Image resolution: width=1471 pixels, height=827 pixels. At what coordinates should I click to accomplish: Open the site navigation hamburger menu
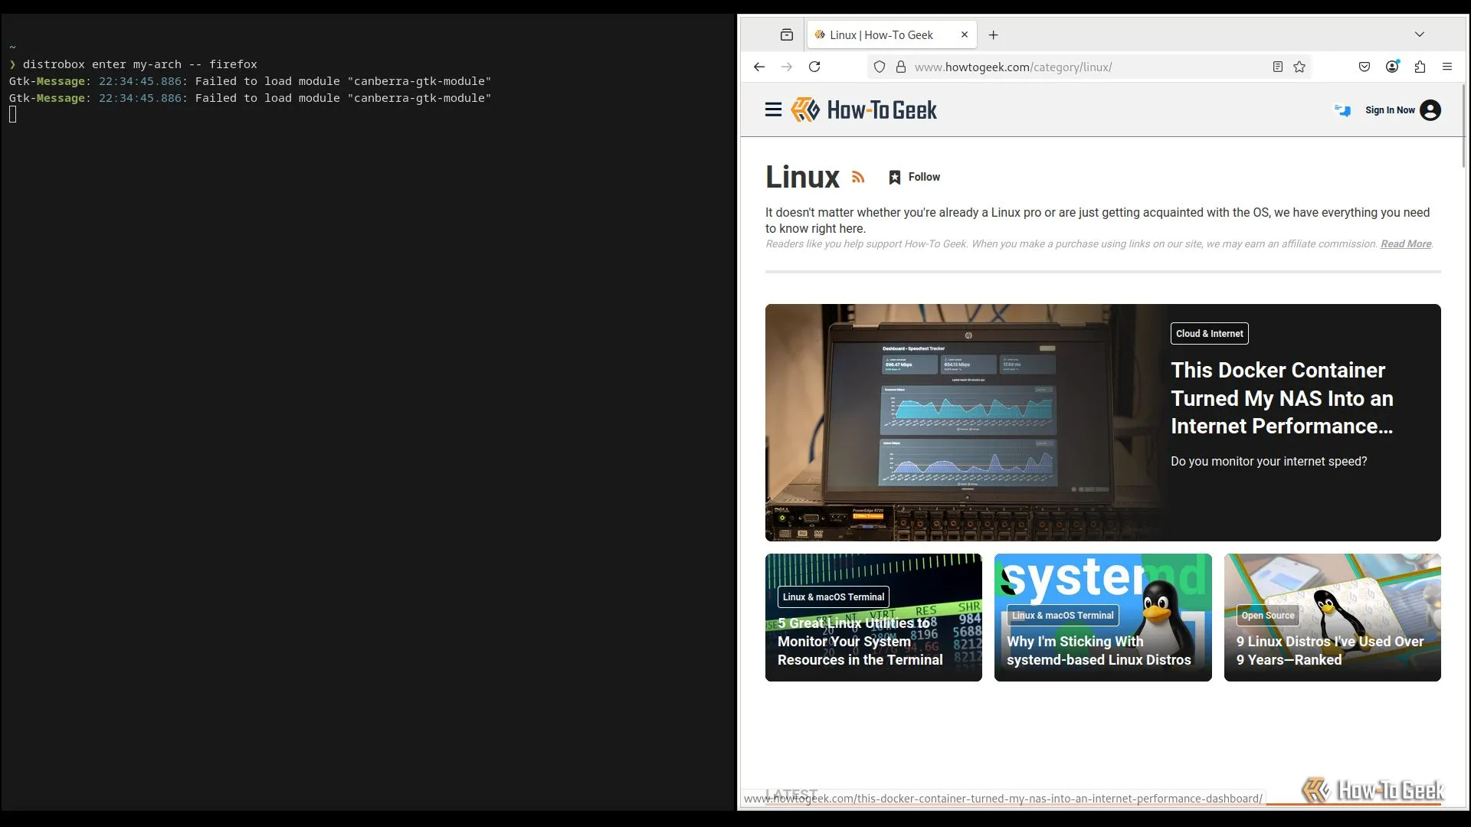click(773, 109)
